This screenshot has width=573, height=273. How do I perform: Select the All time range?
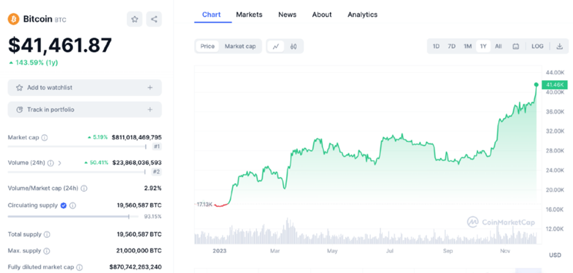pos(498,46)
